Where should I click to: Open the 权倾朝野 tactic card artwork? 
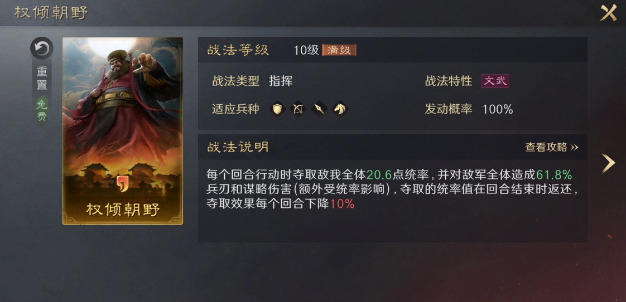point(123,131)
